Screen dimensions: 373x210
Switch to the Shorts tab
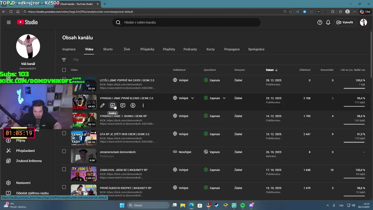click(108, 49)
